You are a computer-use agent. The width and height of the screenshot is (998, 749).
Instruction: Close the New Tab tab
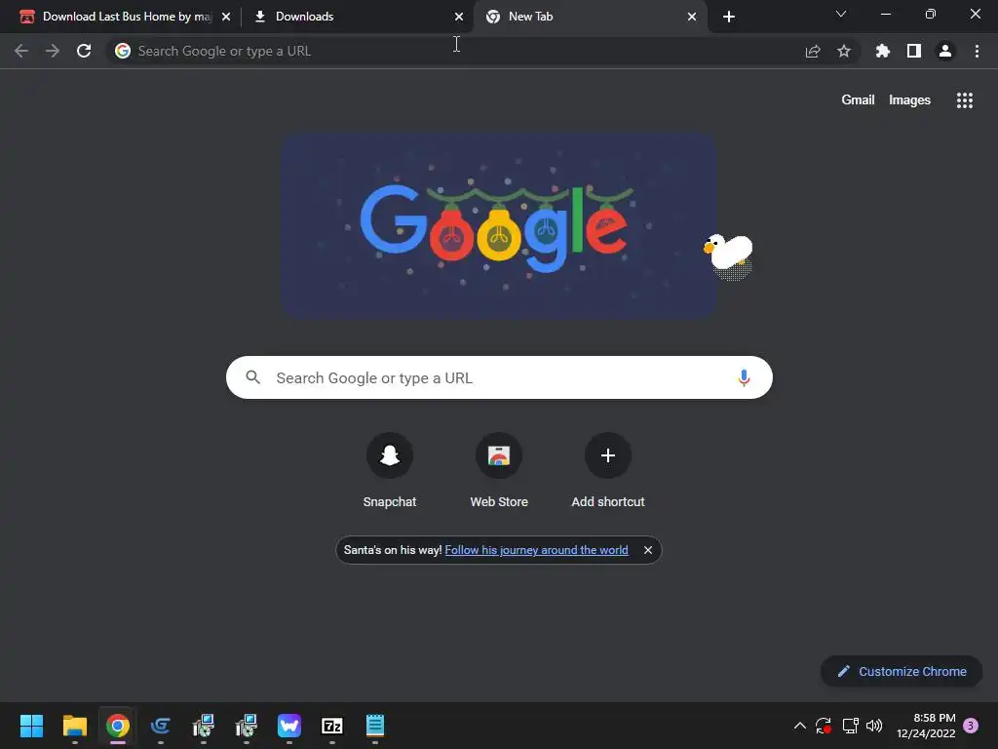pyautogui.click(x=692, y=17)
